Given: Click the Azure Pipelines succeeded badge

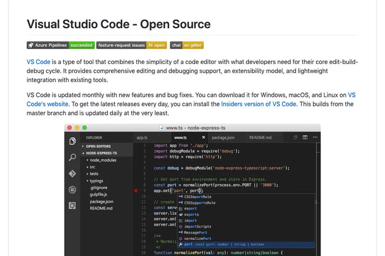Looking at the screenshot, I should point(61,45).
